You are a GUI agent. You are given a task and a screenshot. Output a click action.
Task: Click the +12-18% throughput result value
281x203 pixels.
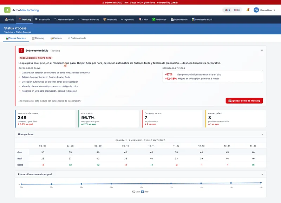pyautogui.click(x=171, y=79)
